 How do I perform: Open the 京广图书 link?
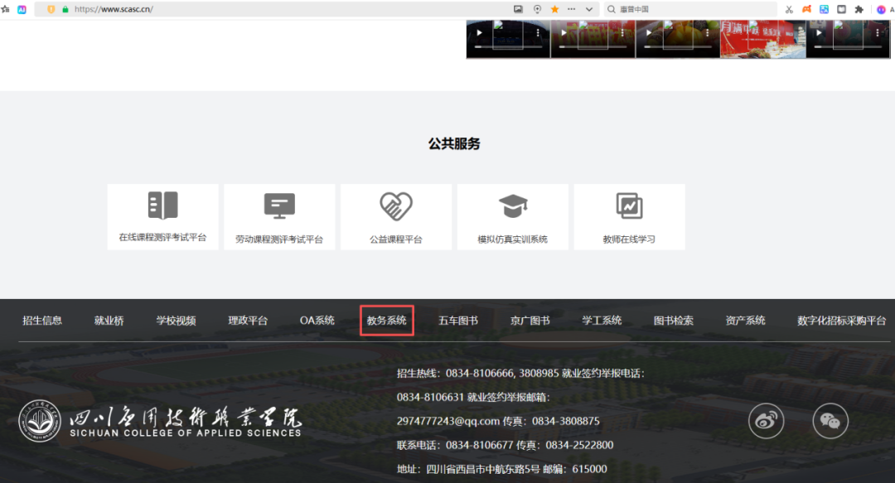tap(530, 321)
